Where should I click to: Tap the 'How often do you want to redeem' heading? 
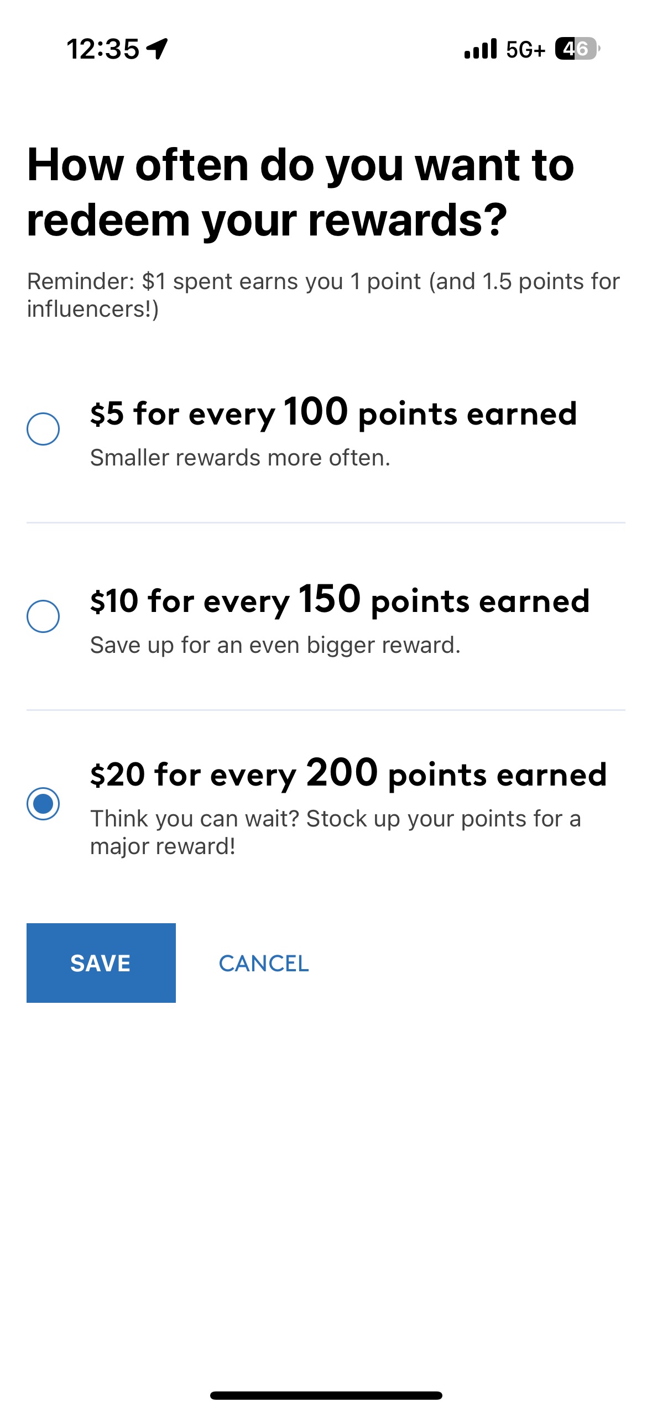coord(300,192)
